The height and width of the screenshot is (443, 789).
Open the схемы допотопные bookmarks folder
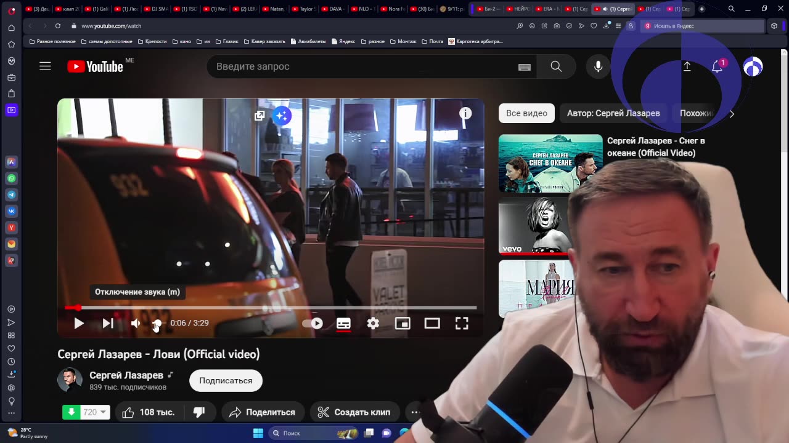106,41
